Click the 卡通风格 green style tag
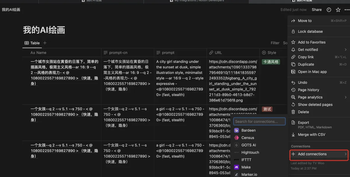The width and height of the screenshot is (350, 177). click(x=271, y=62)
